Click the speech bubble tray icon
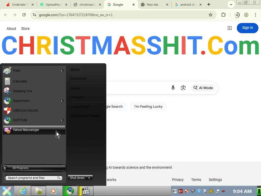Image resolution: width=261 pixels, height=196 pixels. (193, 191)
